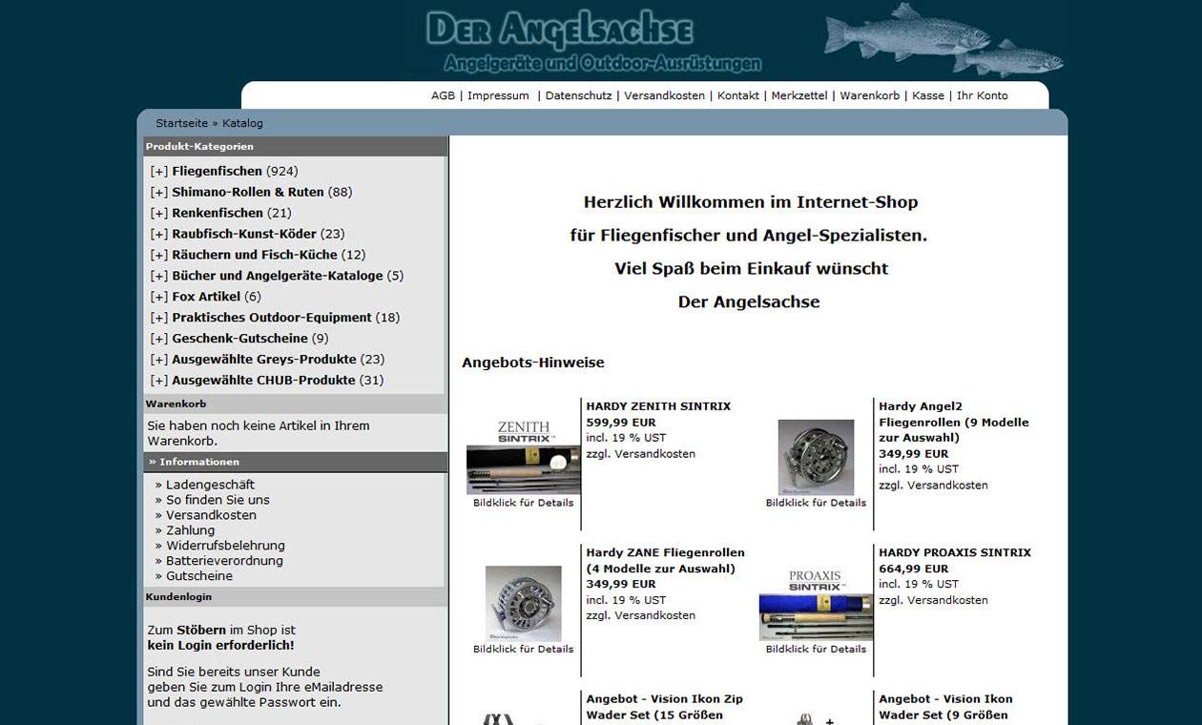Open the Raubfisch-Kunst-Köder category

(x=244, y=235)
